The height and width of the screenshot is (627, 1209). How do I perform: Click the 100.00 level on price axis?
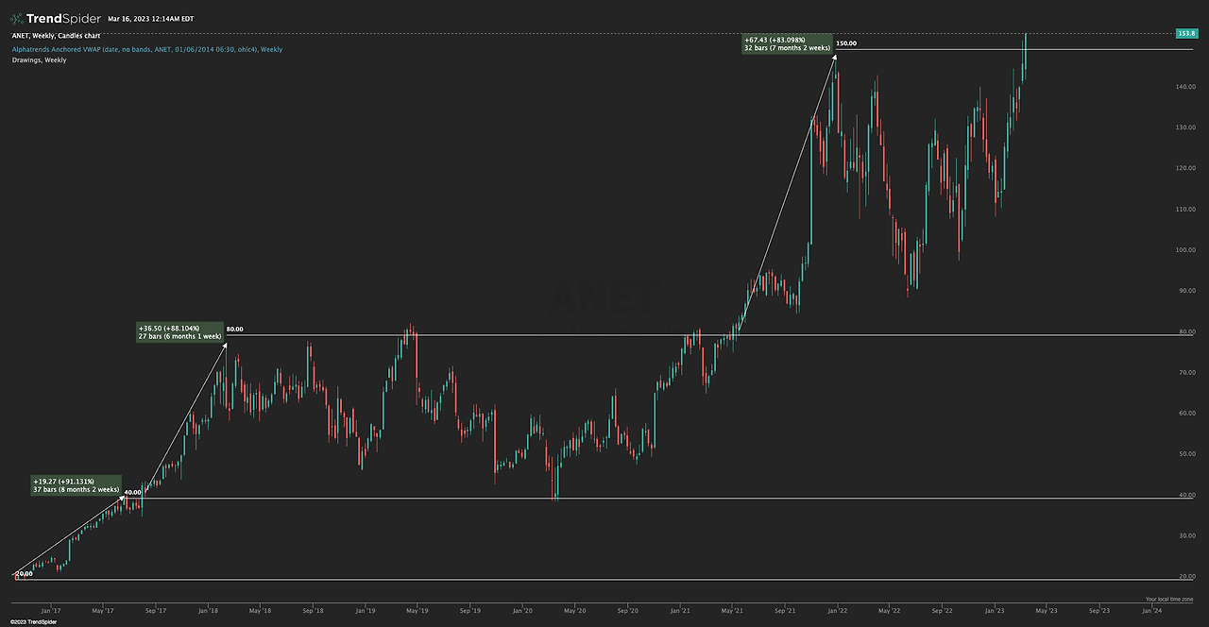pos(1185,250)
